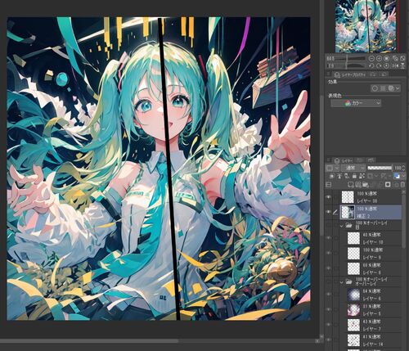This screenshot has width=409, height=351.
Task: Select the Layer palette tab
Action: click(344, 160)
